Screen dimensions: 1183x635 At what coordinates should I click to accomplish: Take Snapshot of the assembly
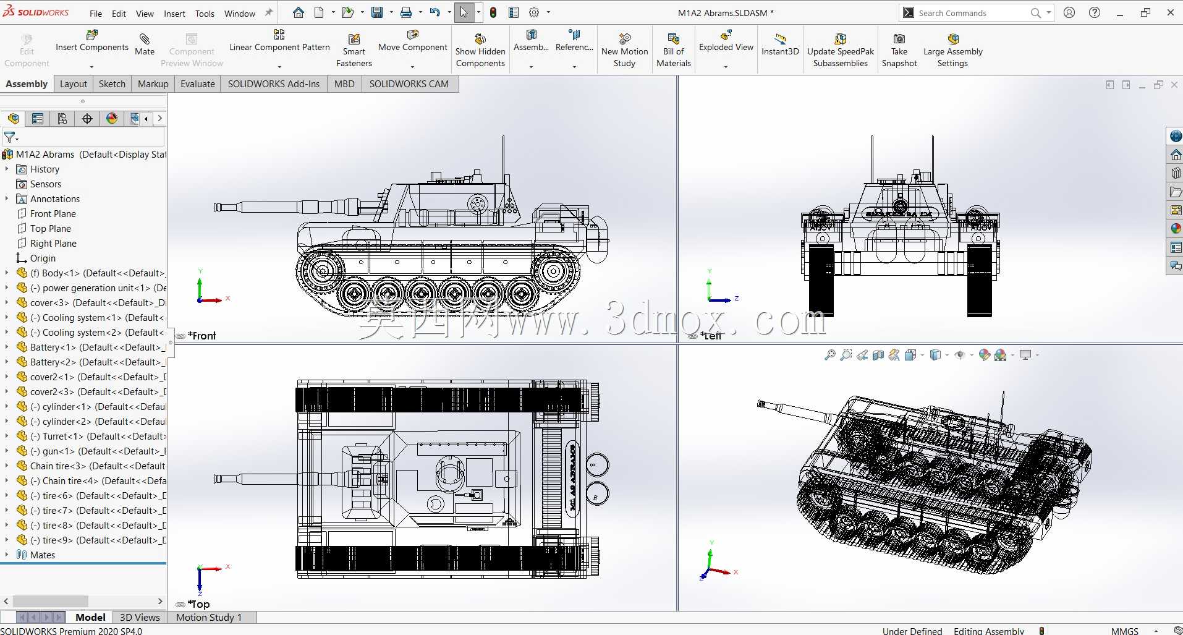pyautogui.click(x=899, y=50)
